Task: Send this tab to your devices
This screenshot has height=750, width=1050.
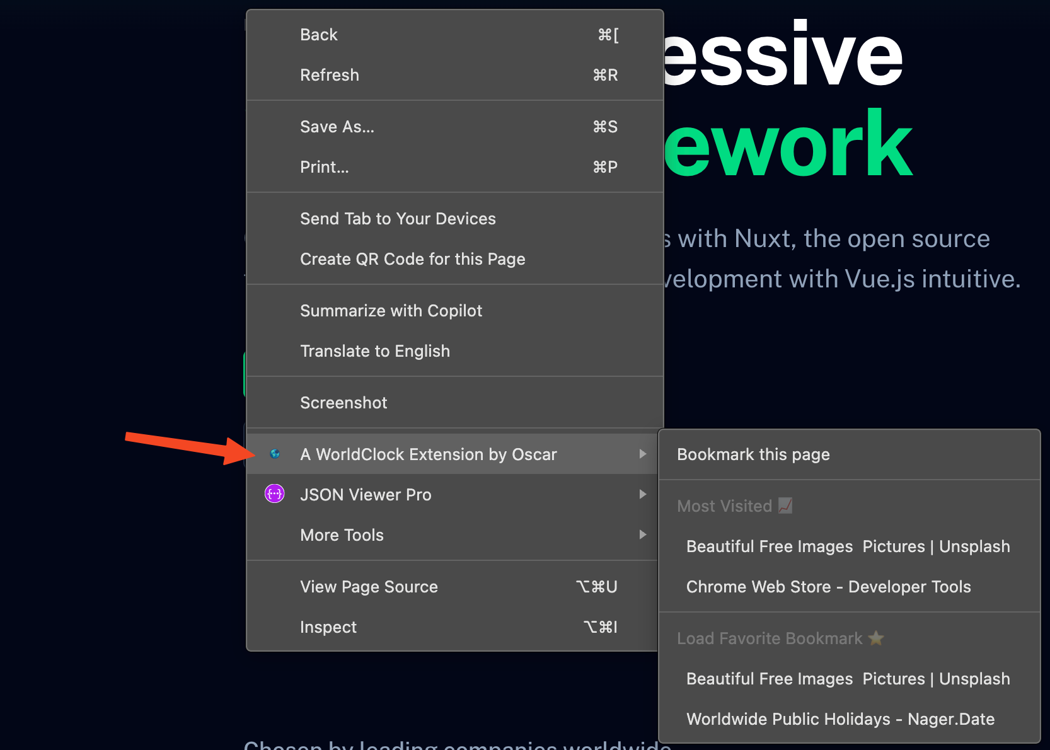Action: click(398, 219)
